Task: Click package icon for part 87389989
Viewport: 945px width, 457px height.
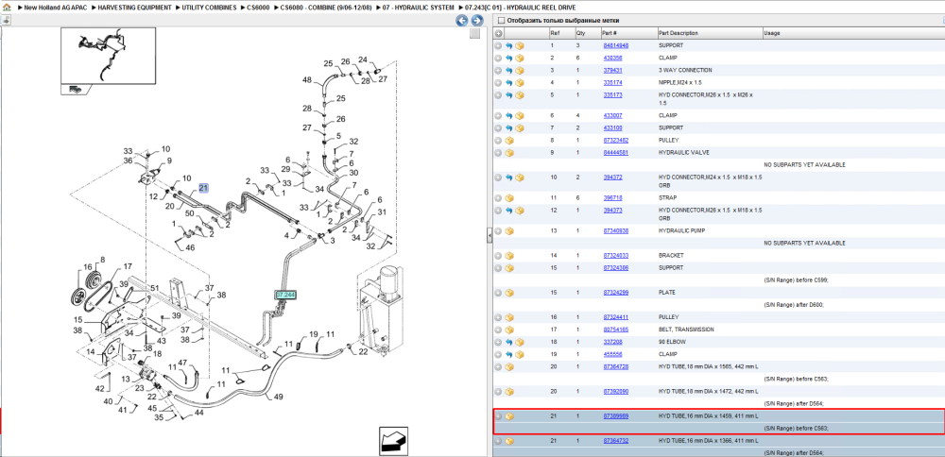Action: pyautogui.click(x=509, y=416)
